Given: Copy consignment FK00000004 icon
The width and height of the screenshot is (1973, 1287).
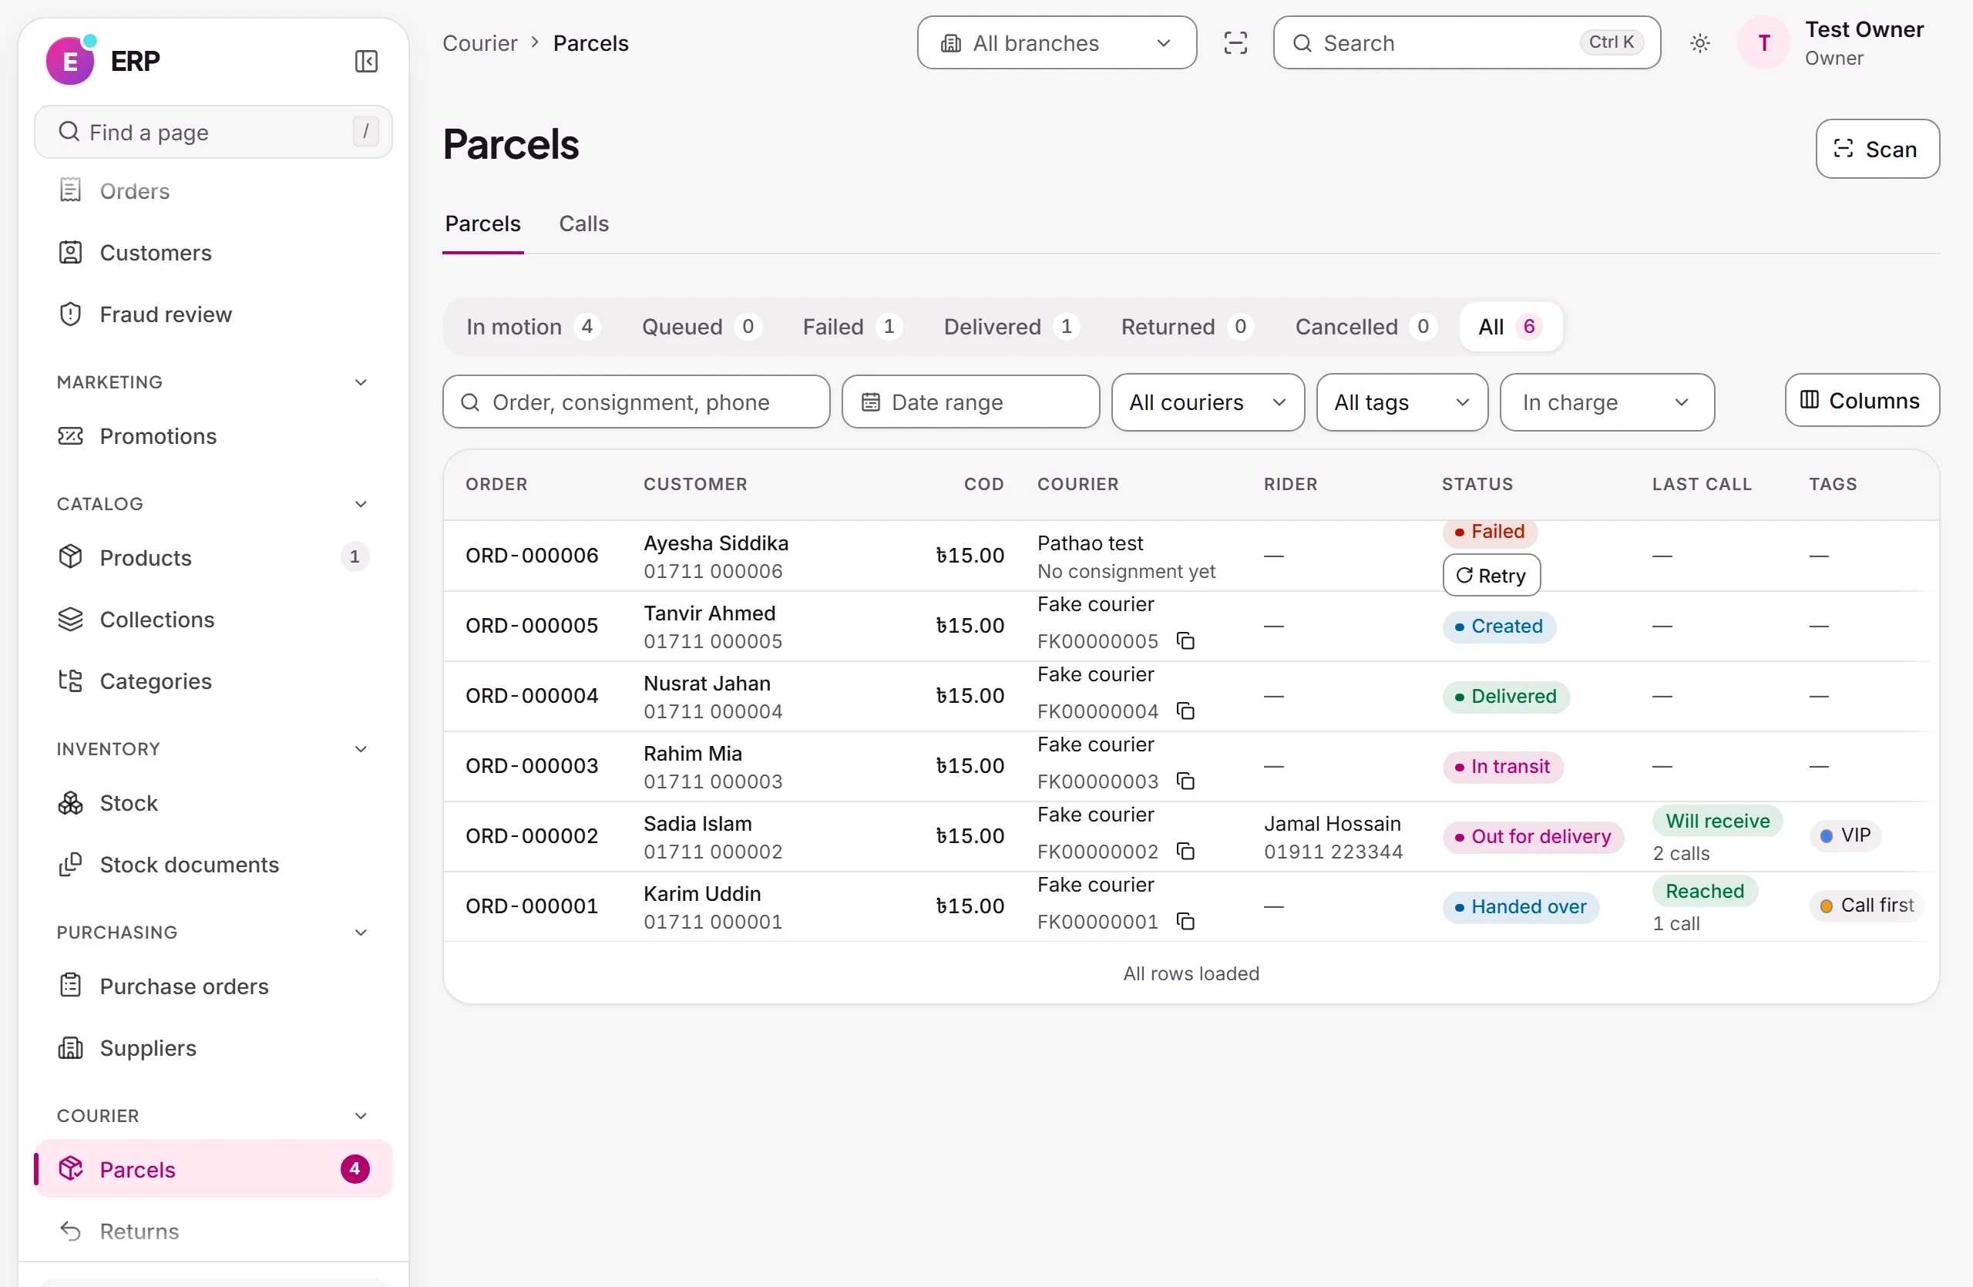Looking at the screenshot, I should click(1185, 711).
